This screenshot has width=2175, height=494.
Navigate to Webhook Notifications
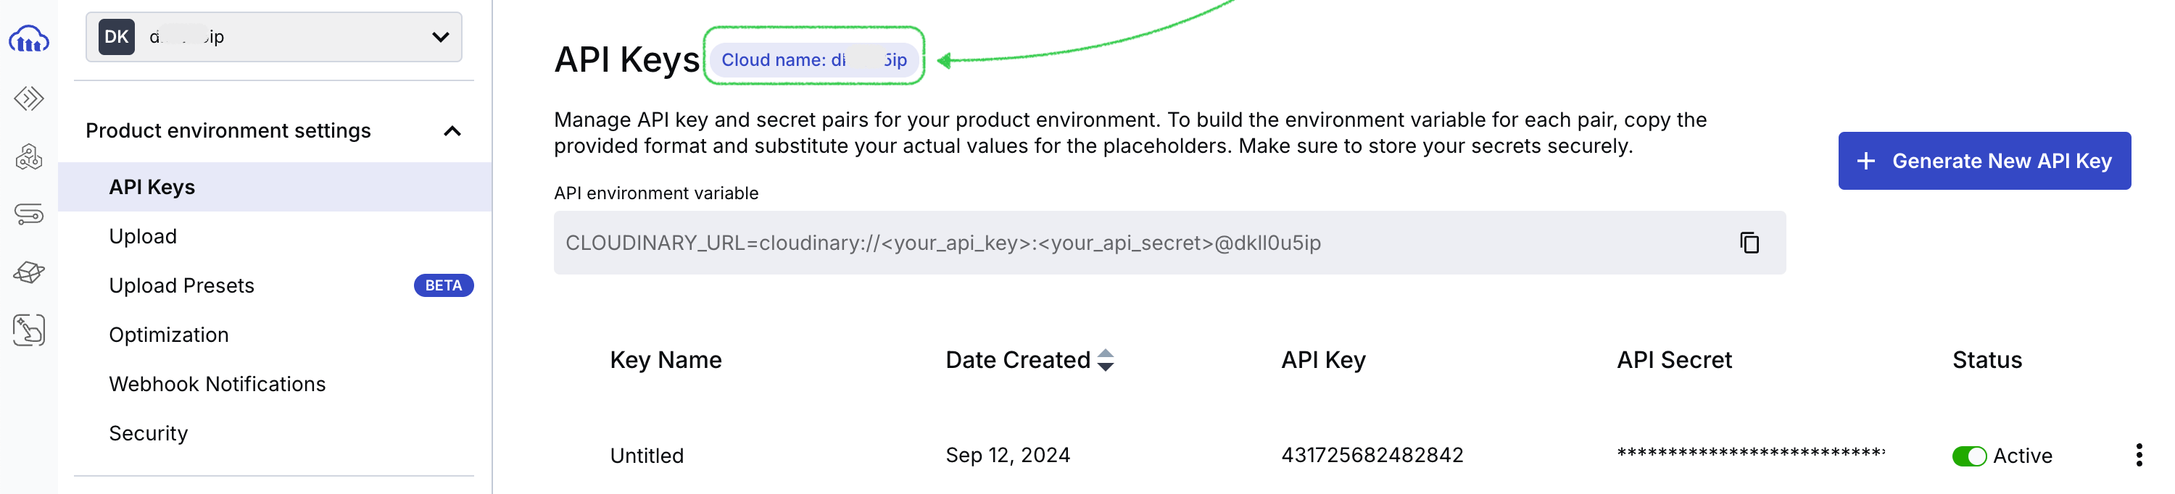point(217,385)
